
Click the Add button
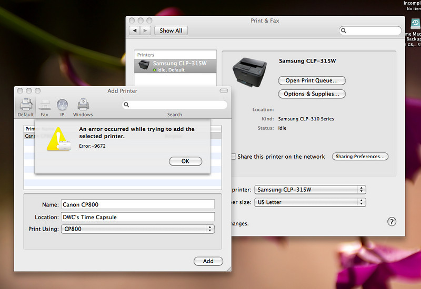click(208, 261)
